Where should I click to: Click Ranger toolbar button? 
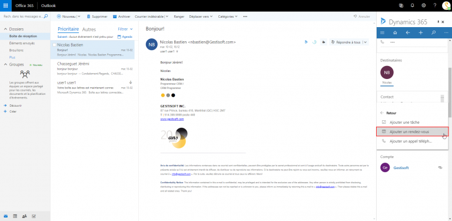coord(179,17)
